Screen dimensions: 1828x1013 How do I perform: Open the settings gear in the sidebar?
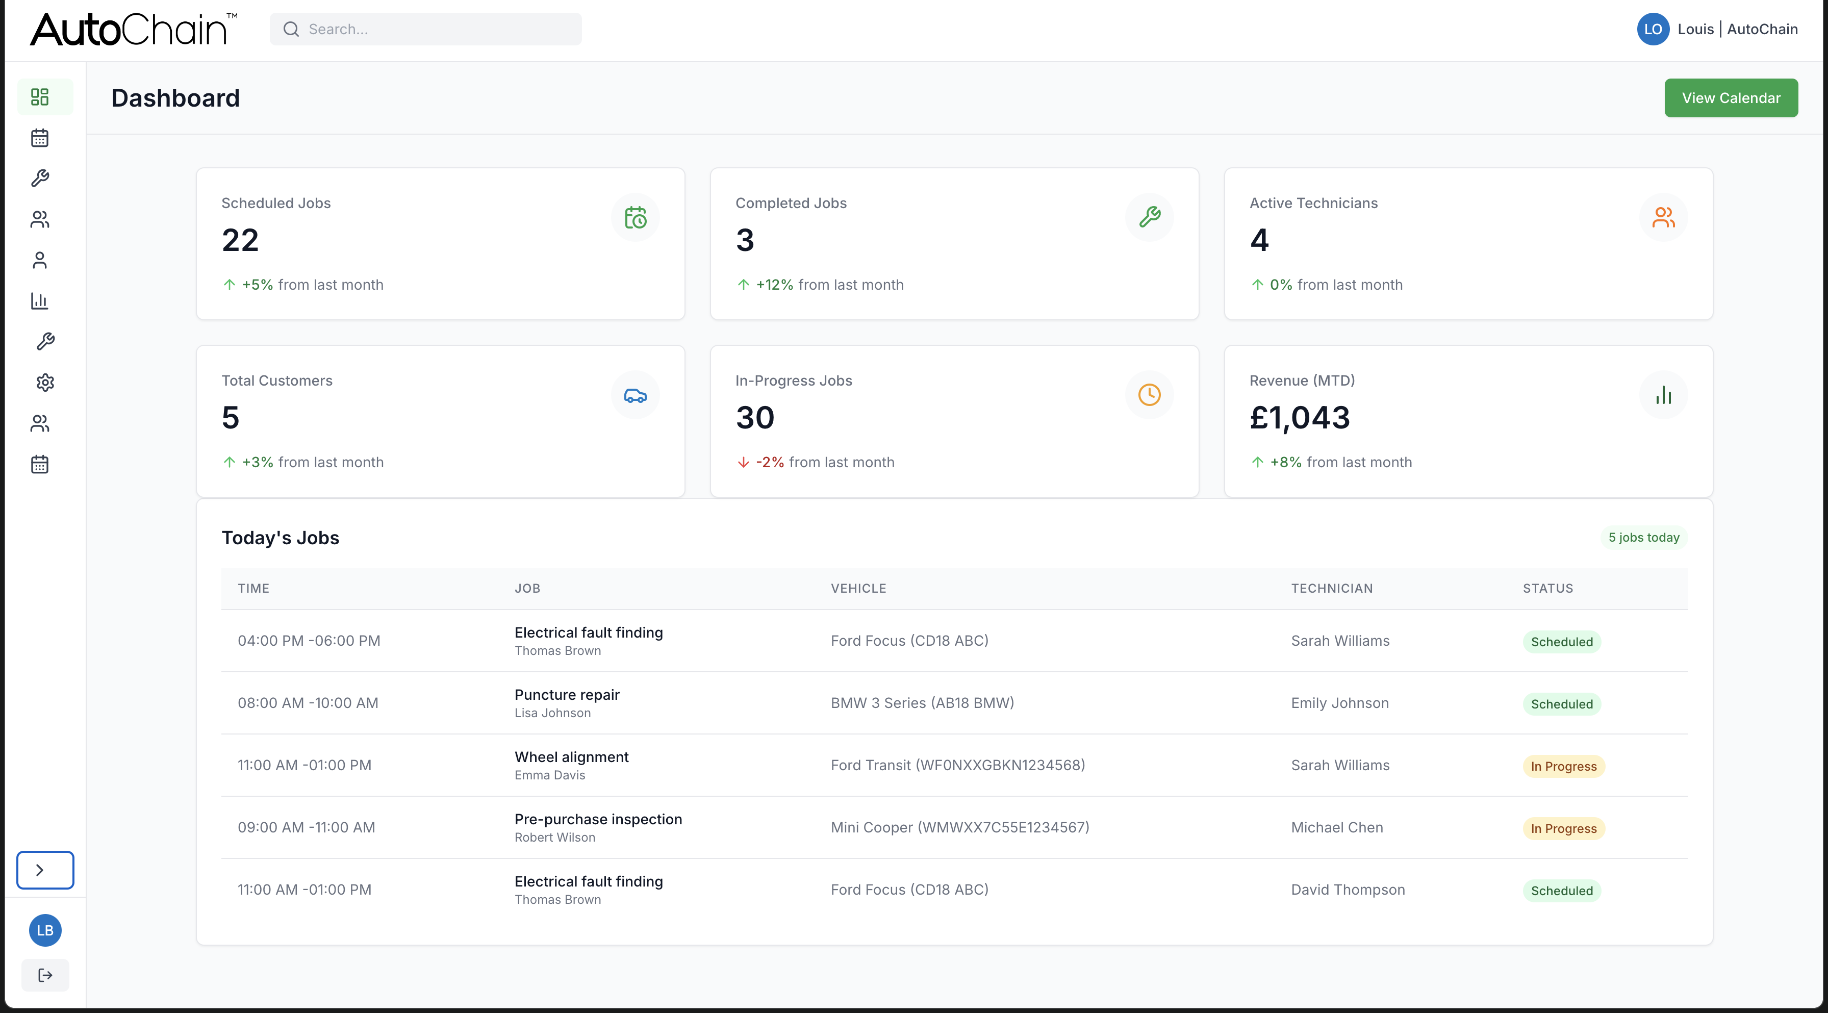coord(45,383)
